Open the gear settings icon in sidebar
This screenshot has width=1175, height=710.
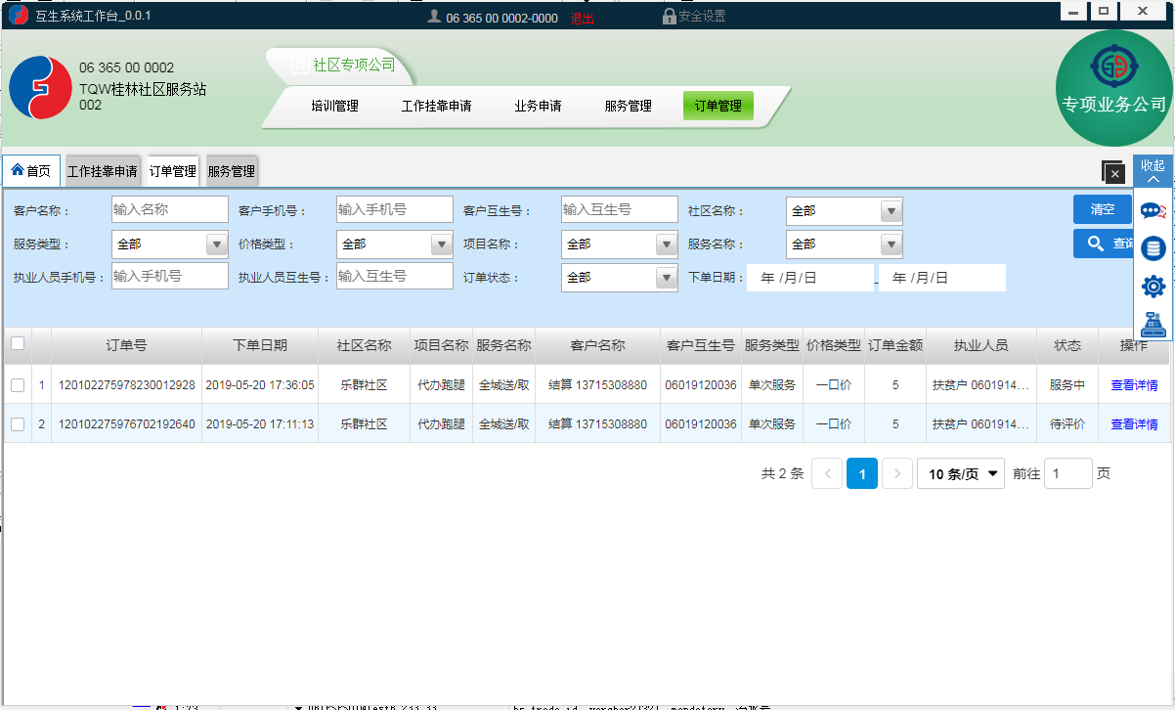pos(1153,287)
